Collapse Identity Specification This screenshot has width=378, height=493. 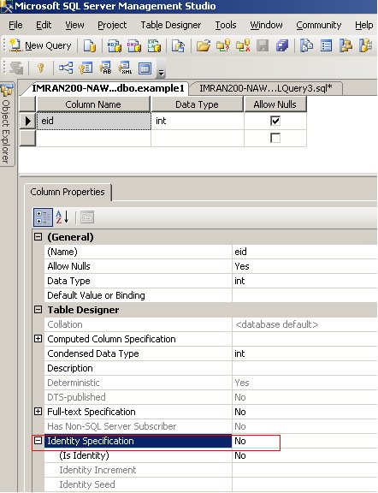pos(38,441)
